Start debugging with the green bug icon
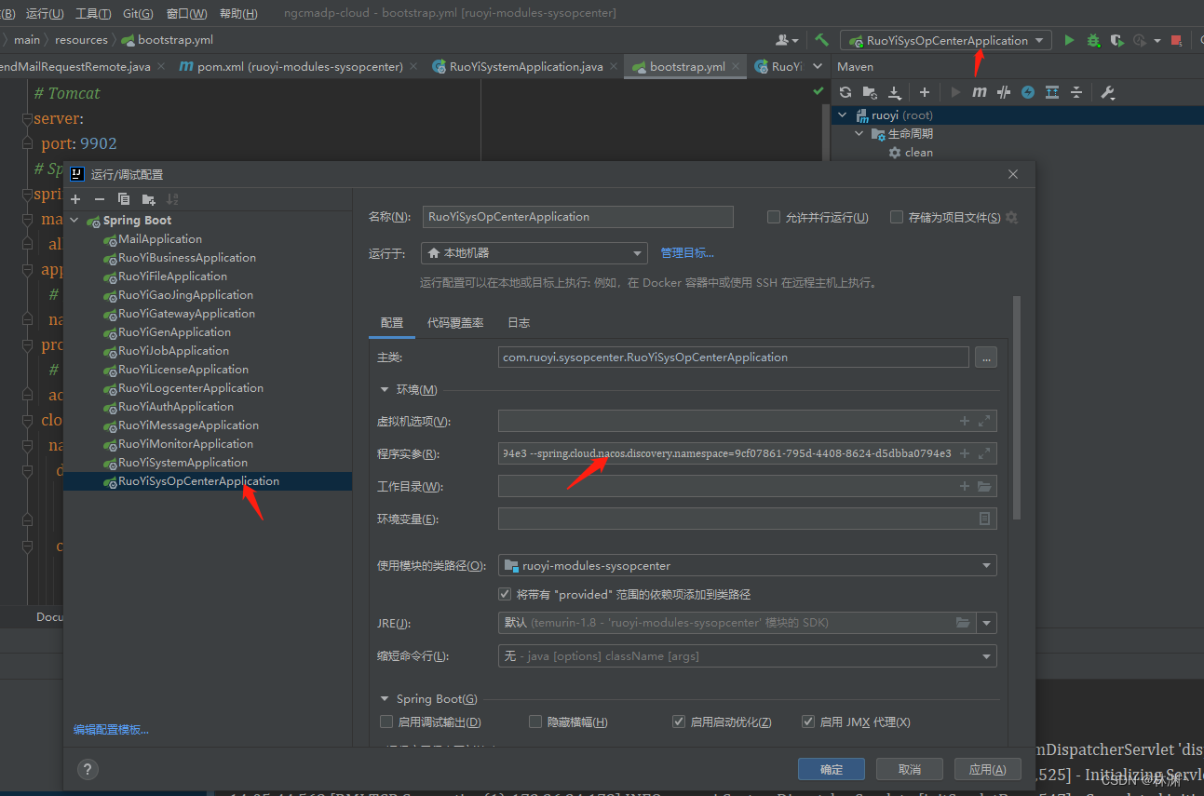This screenshot has height=796, width=1204. click(1093, 40)
